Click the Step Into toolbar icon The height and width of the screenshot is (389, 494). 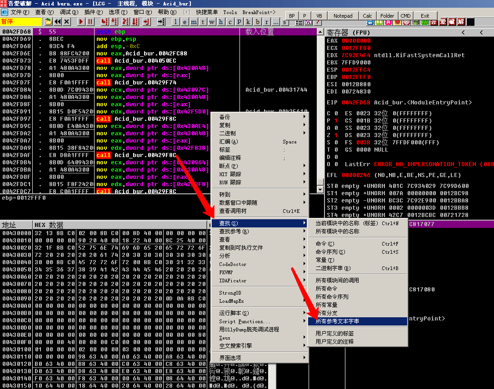click(x=105, y=22)
